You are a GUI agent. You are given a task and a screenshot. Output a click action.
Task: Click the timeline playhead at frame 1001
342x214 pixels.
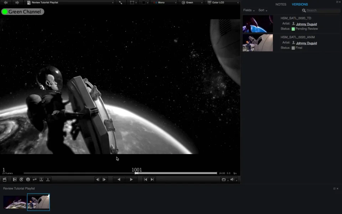136,173
